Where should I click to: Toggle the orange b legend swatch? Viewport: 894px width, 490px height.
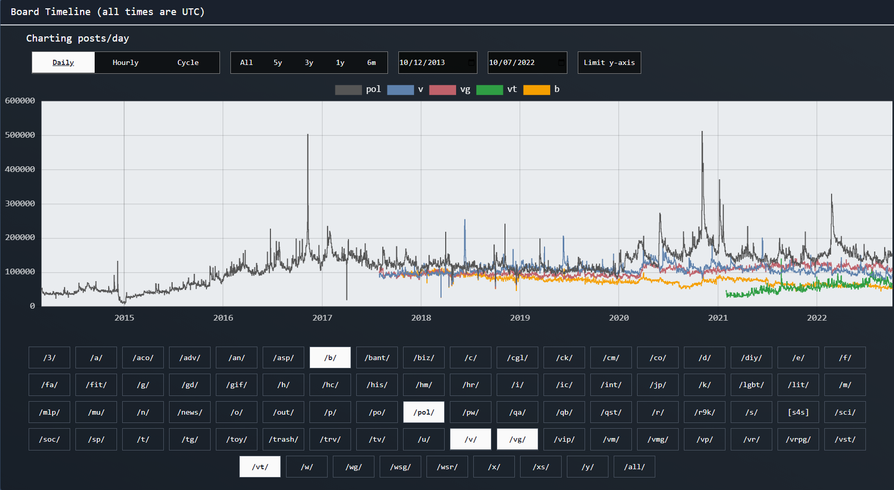536,90
